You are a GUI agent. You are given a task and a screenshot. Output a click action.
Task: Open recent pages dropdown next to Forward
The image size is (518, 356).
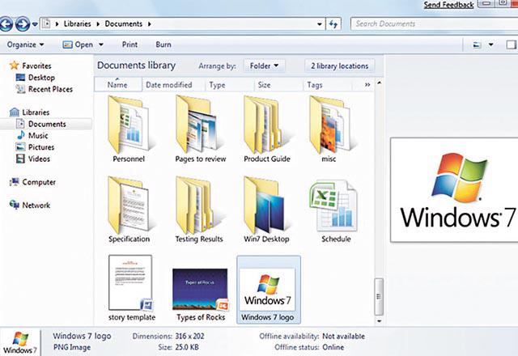coord(35,24)
